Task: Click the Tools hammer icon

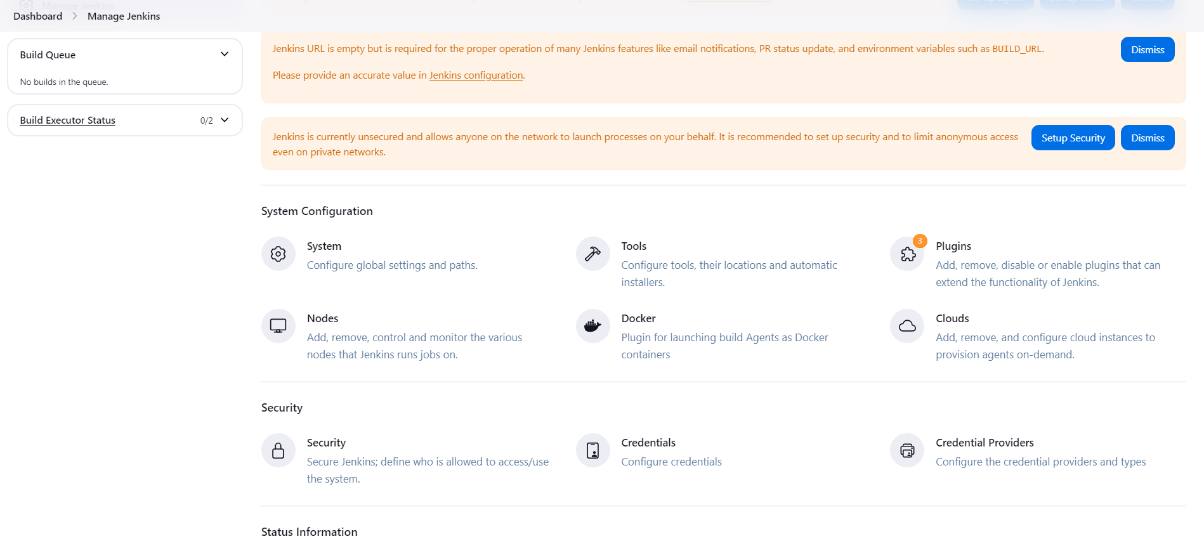Action: 592,254
